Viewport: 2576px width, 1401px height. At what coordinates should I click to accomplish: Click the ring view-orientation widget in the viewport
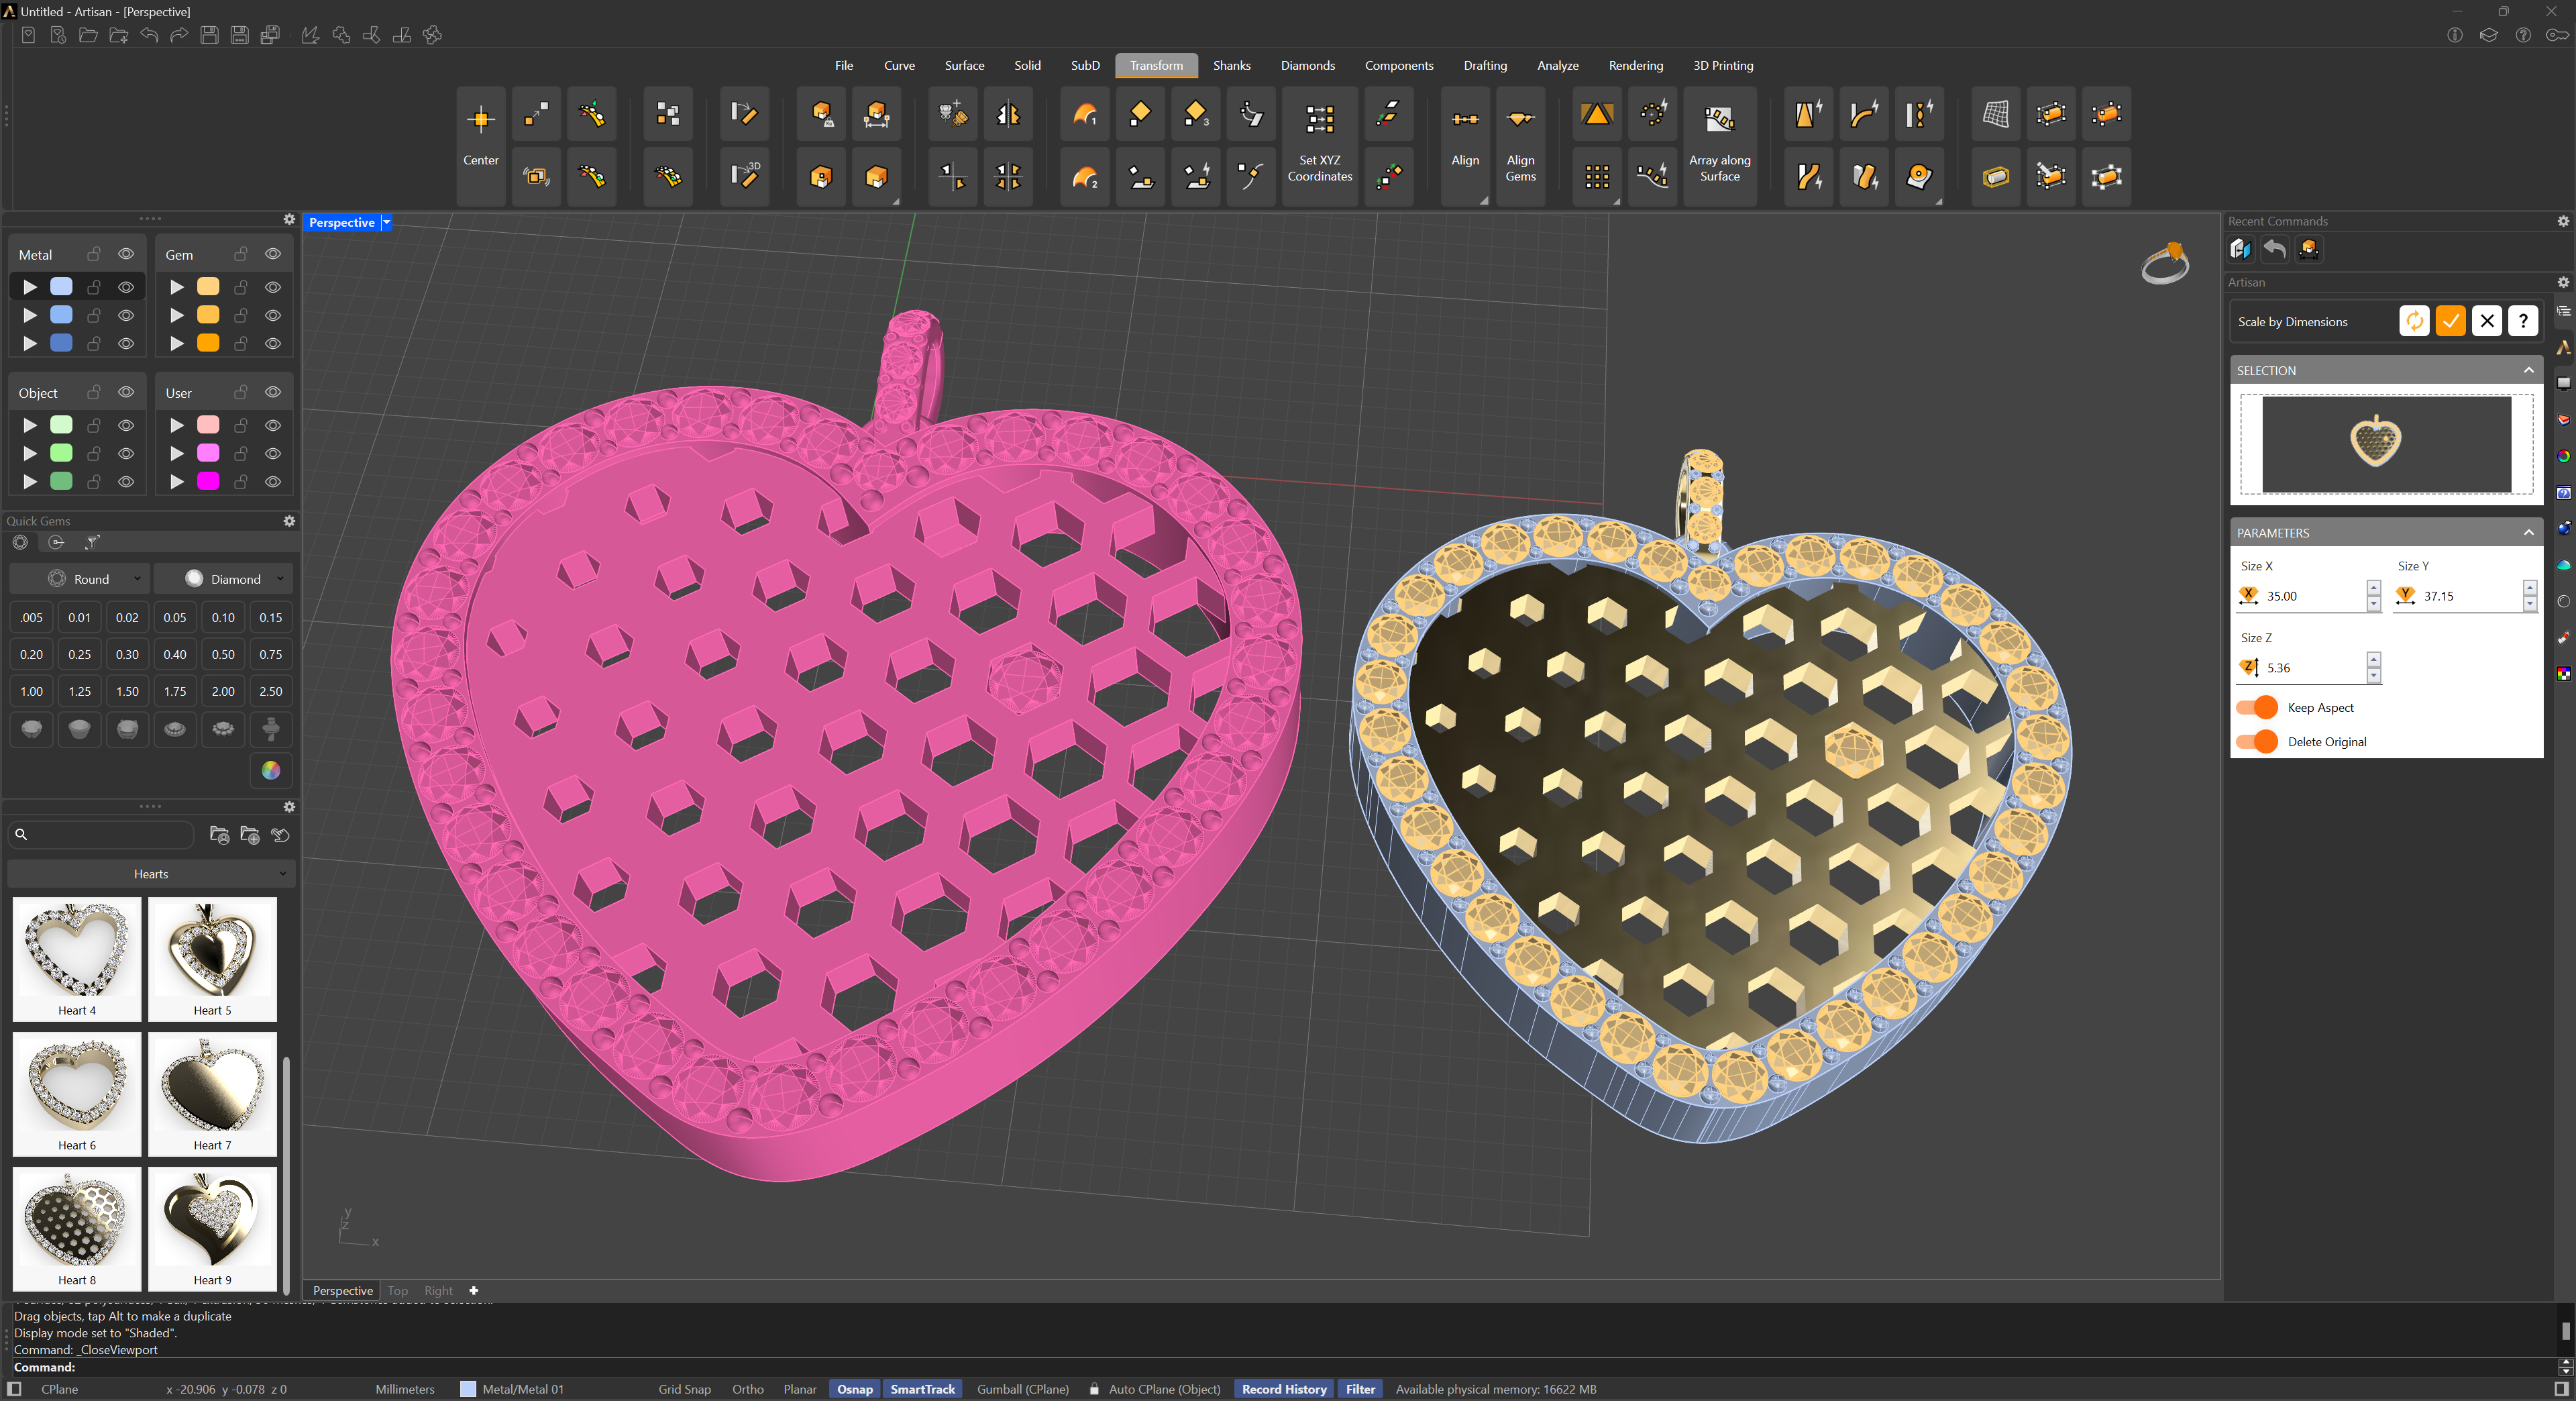(x=2166, y=263)
